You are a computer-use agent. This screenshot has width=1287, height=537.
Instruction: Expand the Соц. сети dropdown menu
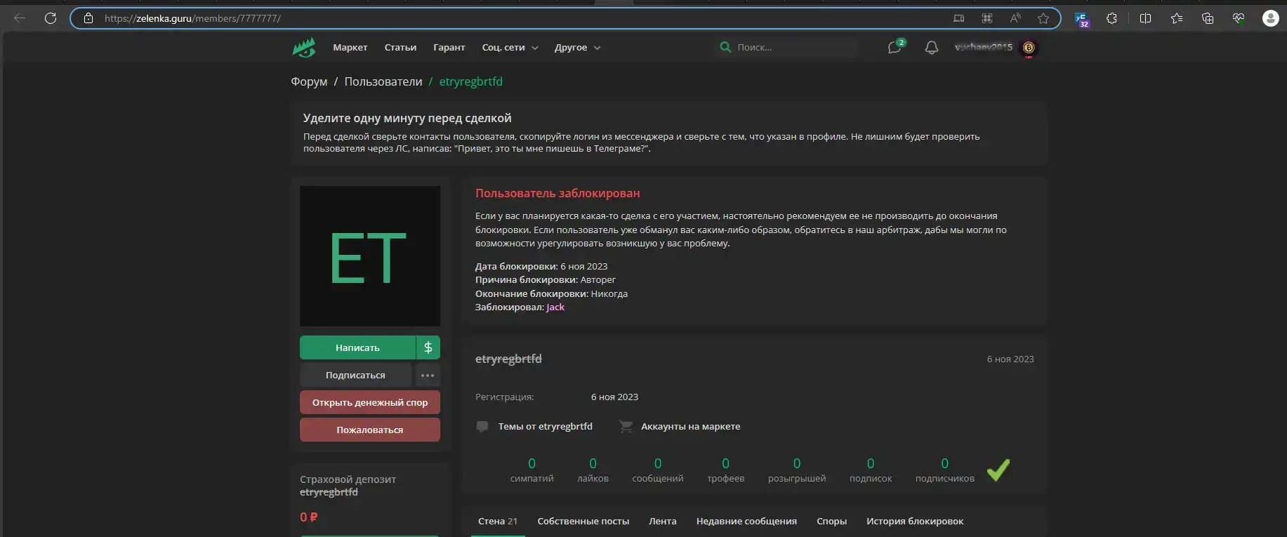[x=510, y=48]
